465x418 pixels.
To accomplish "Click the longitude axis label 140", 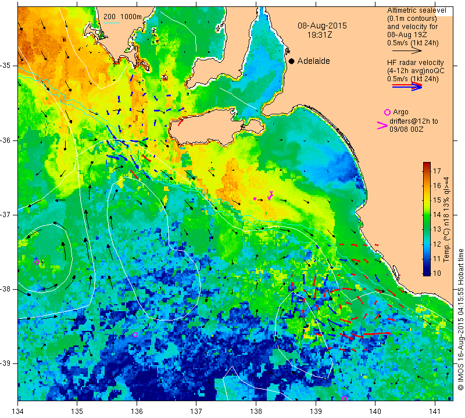I will (375, 411).
